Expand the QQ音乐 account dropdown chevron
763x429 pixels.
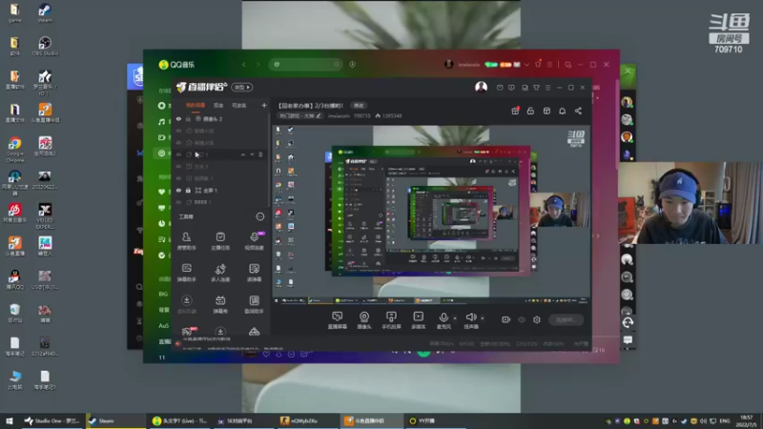pos(526,65)
